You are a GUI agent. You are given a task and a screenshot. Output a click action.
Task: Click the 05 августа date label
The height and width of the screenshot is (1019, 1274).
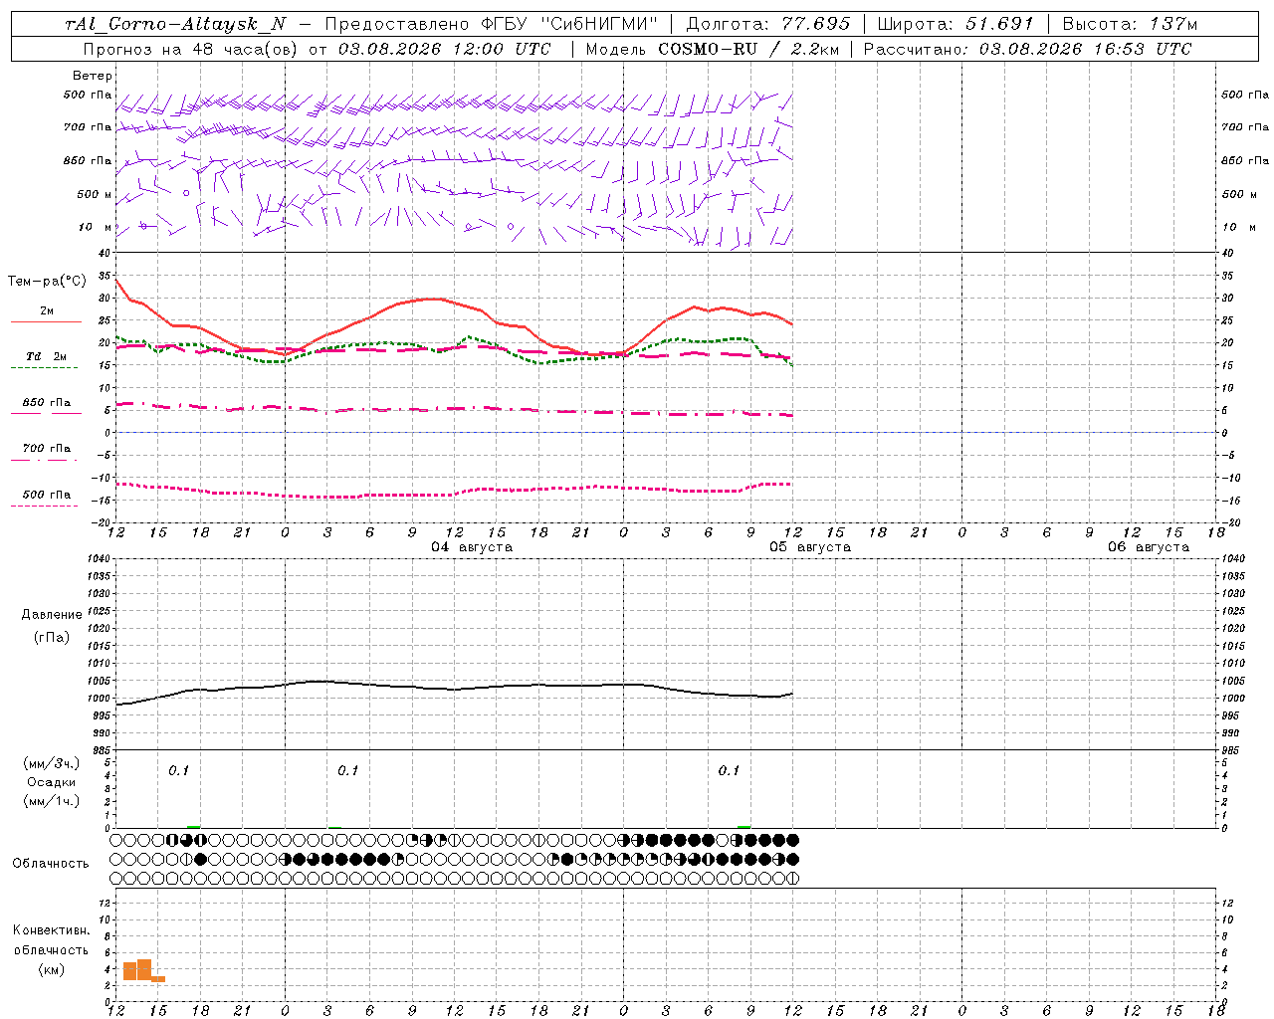tap(810, 546)
